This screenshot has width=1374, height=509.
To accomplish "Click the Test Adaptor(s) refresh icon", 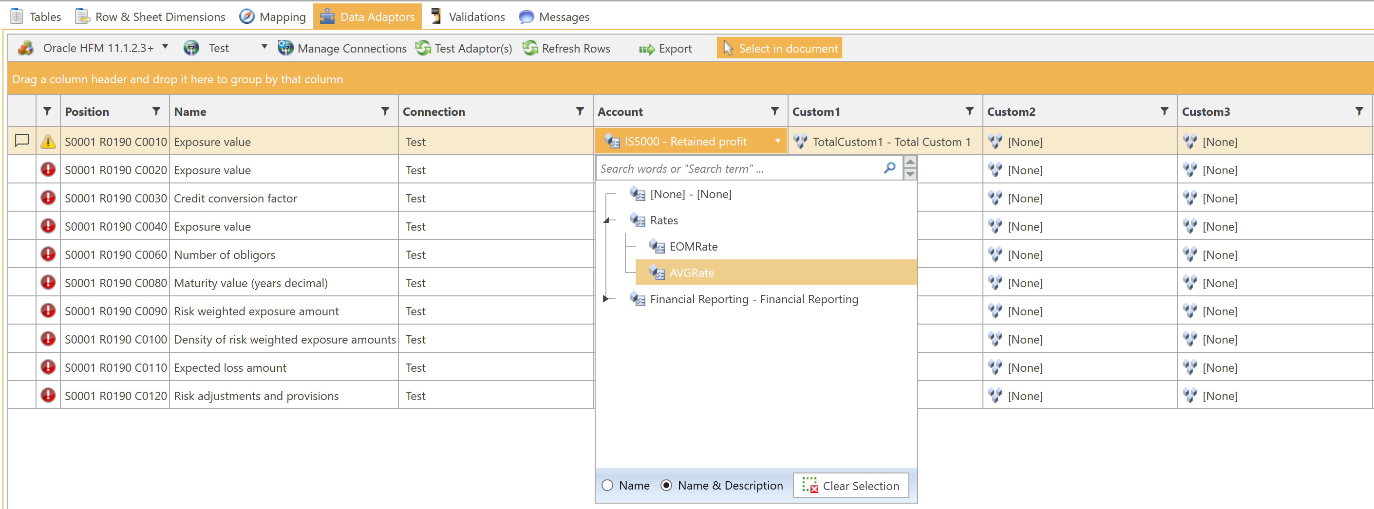I will pyautogui.click(x=423, y=47).
